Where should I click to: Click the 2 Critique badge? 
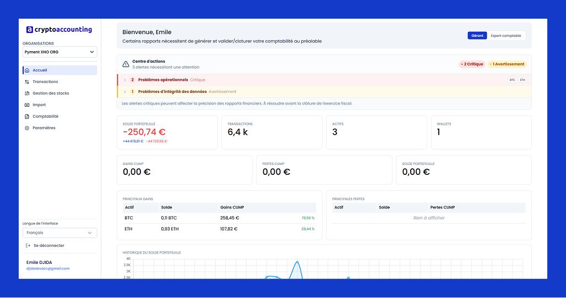(472, 64)
